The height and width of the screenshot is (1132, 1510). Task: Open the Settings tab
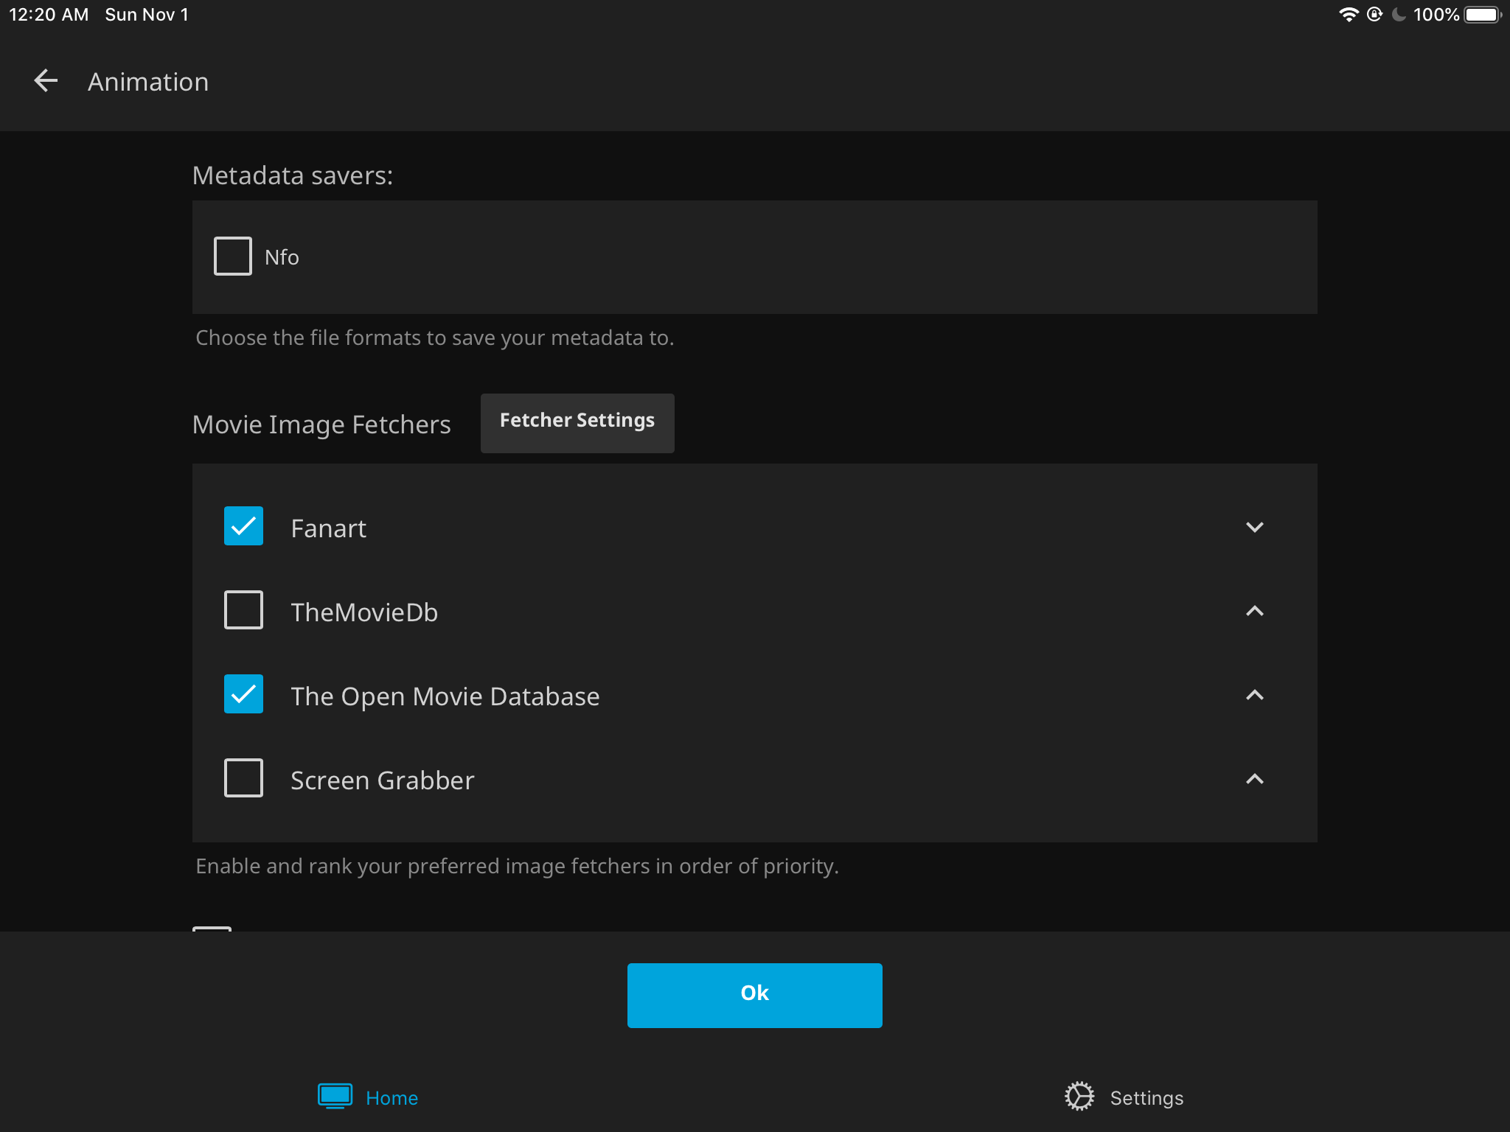click(x=1124, y=1097)
